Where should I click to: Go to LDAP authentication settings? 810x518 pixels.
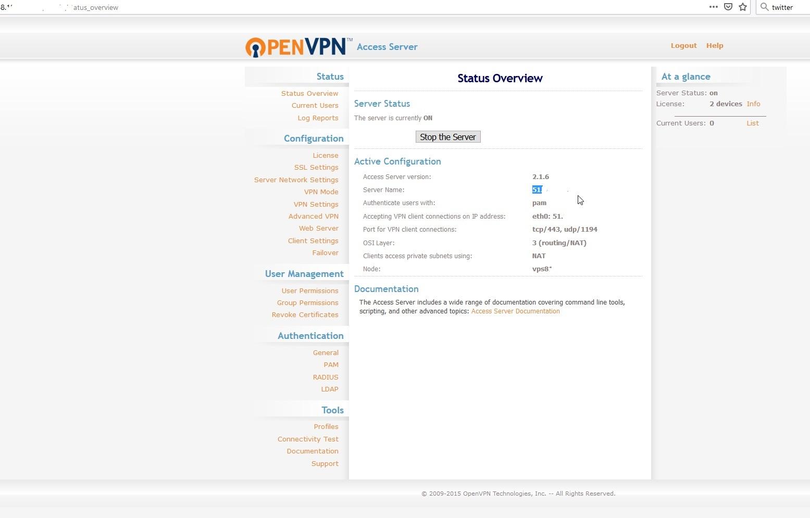330,389
